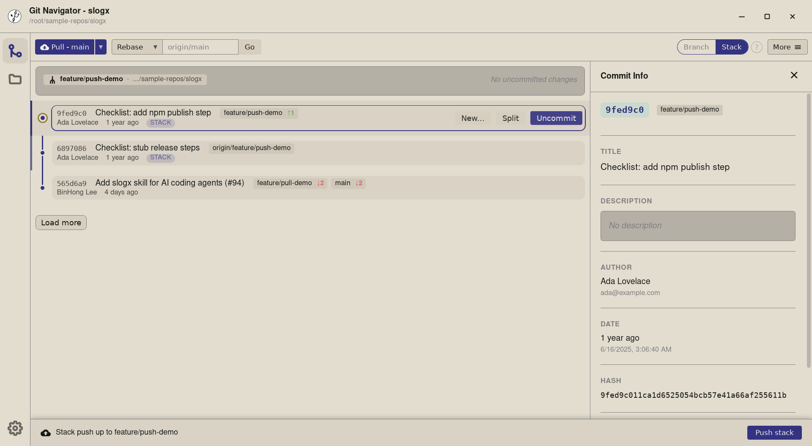Image resolution: width=812 pixels, height=446 pixels.
Task: Click the Push stack button
Action: 774,432
